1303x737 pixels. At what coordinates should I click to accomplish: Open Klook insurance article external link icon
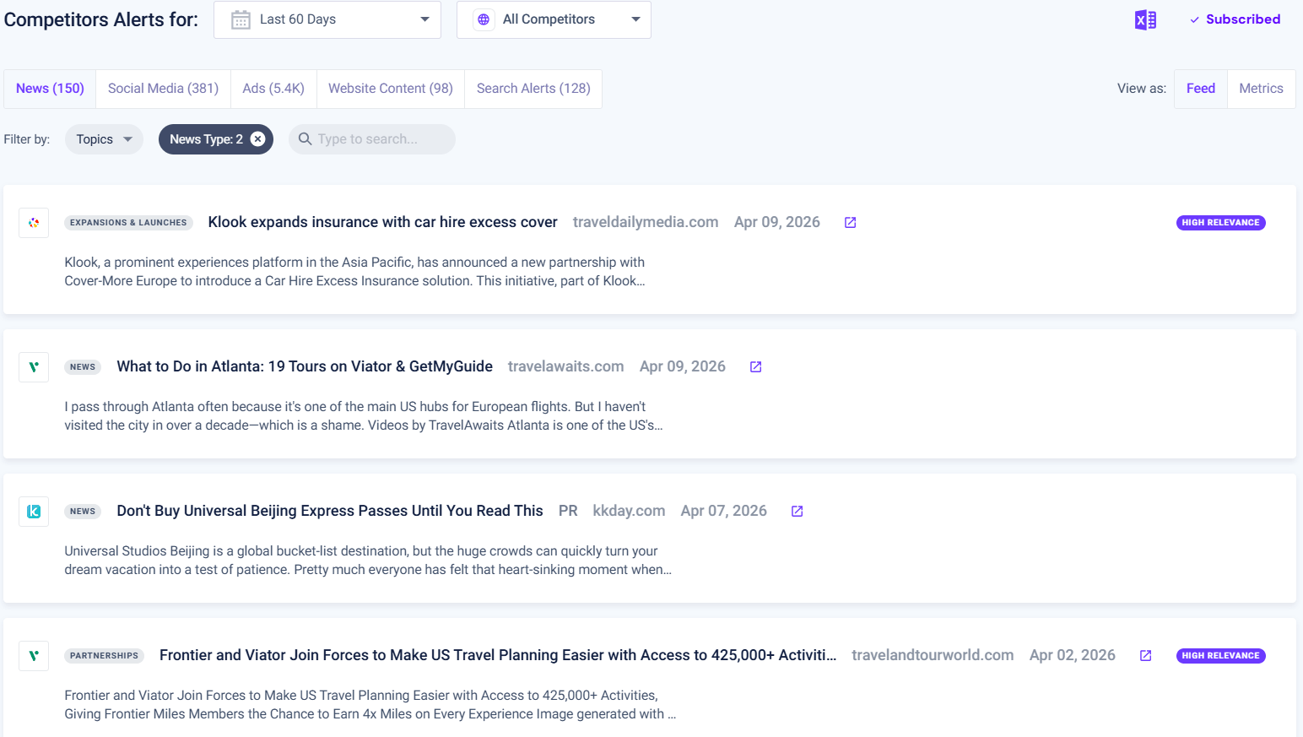click(851, 222)
